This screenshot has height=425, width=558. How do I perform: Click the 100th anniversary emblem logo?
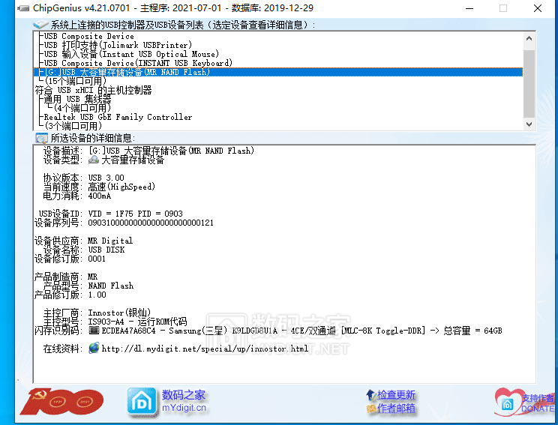(62, 402)
